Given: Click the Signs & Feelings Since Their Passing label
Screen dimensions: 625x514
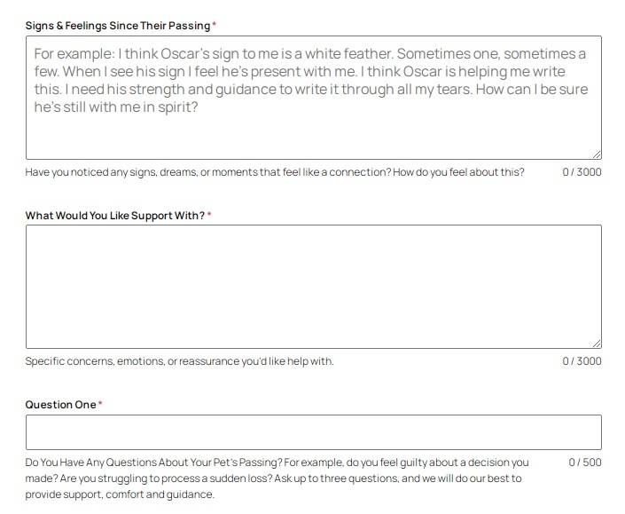Looking at the screenshot, I should (x=118, y=26).
